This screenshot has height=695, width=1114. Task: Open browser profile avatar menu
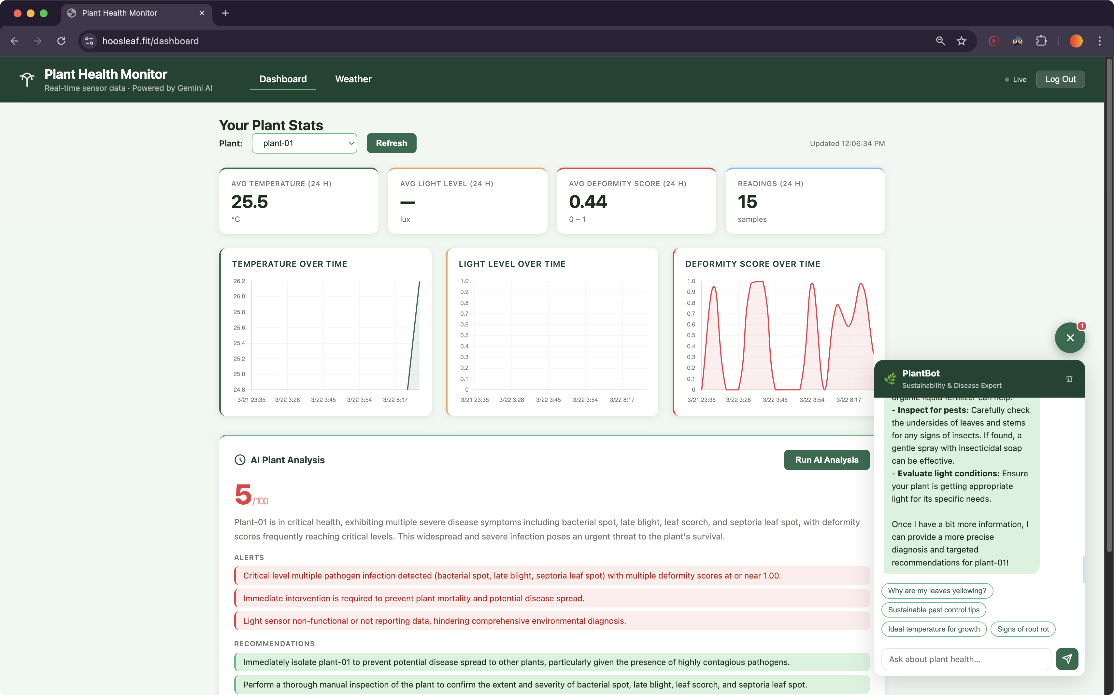pyautogui.click(x=1076, y=41)
